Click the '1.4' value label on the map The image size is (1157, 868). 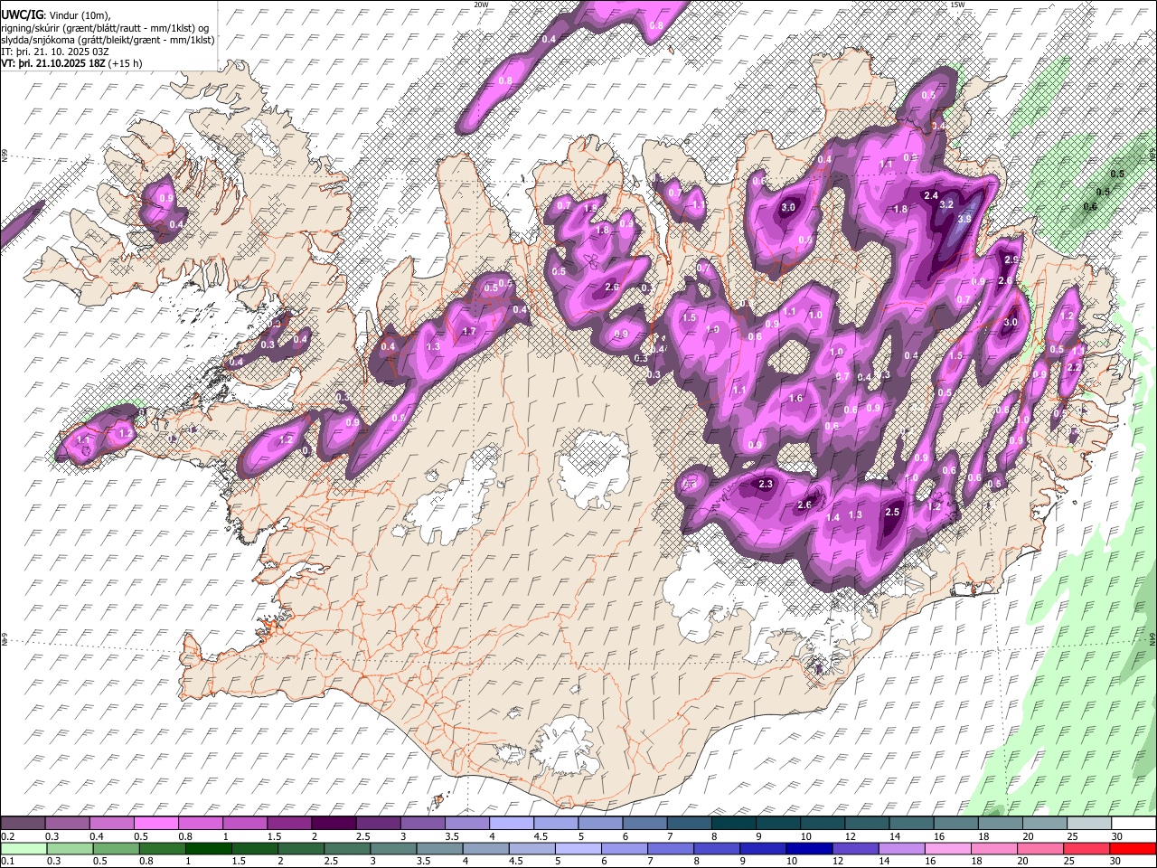pyautogui.click(x=833, y=517)
